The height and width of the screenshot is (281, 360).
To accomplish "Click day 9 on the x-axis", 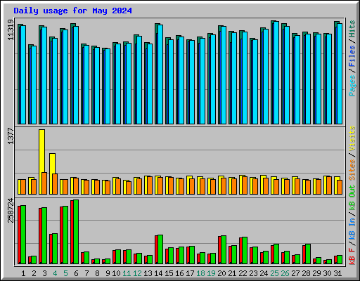I will [x=108, y=273].
